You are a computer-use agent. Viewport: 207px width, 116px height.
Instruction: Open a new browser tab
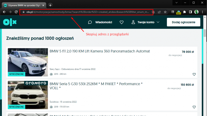coord(50,5)
